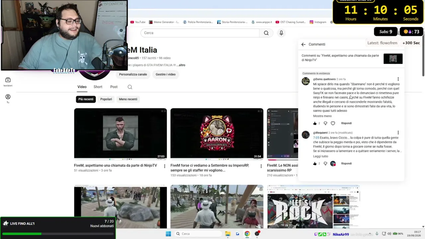This screenshot has width=425, height=239.
Task: Open video title 'FiveM forse ci vediamo a Settembre su ImperoRP'
Action: point(210,168)
